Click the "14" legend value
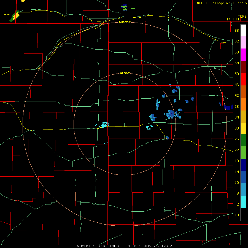The height and width of the screenshot is (248, 248). click(237, 172)
